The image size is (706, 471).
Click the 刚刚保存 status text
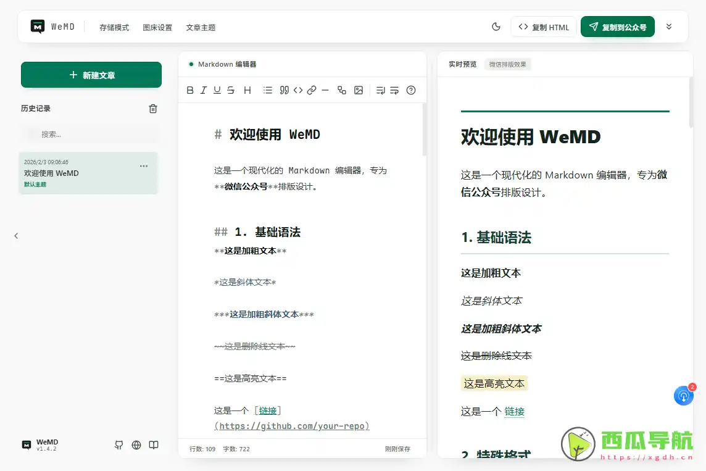397,449
